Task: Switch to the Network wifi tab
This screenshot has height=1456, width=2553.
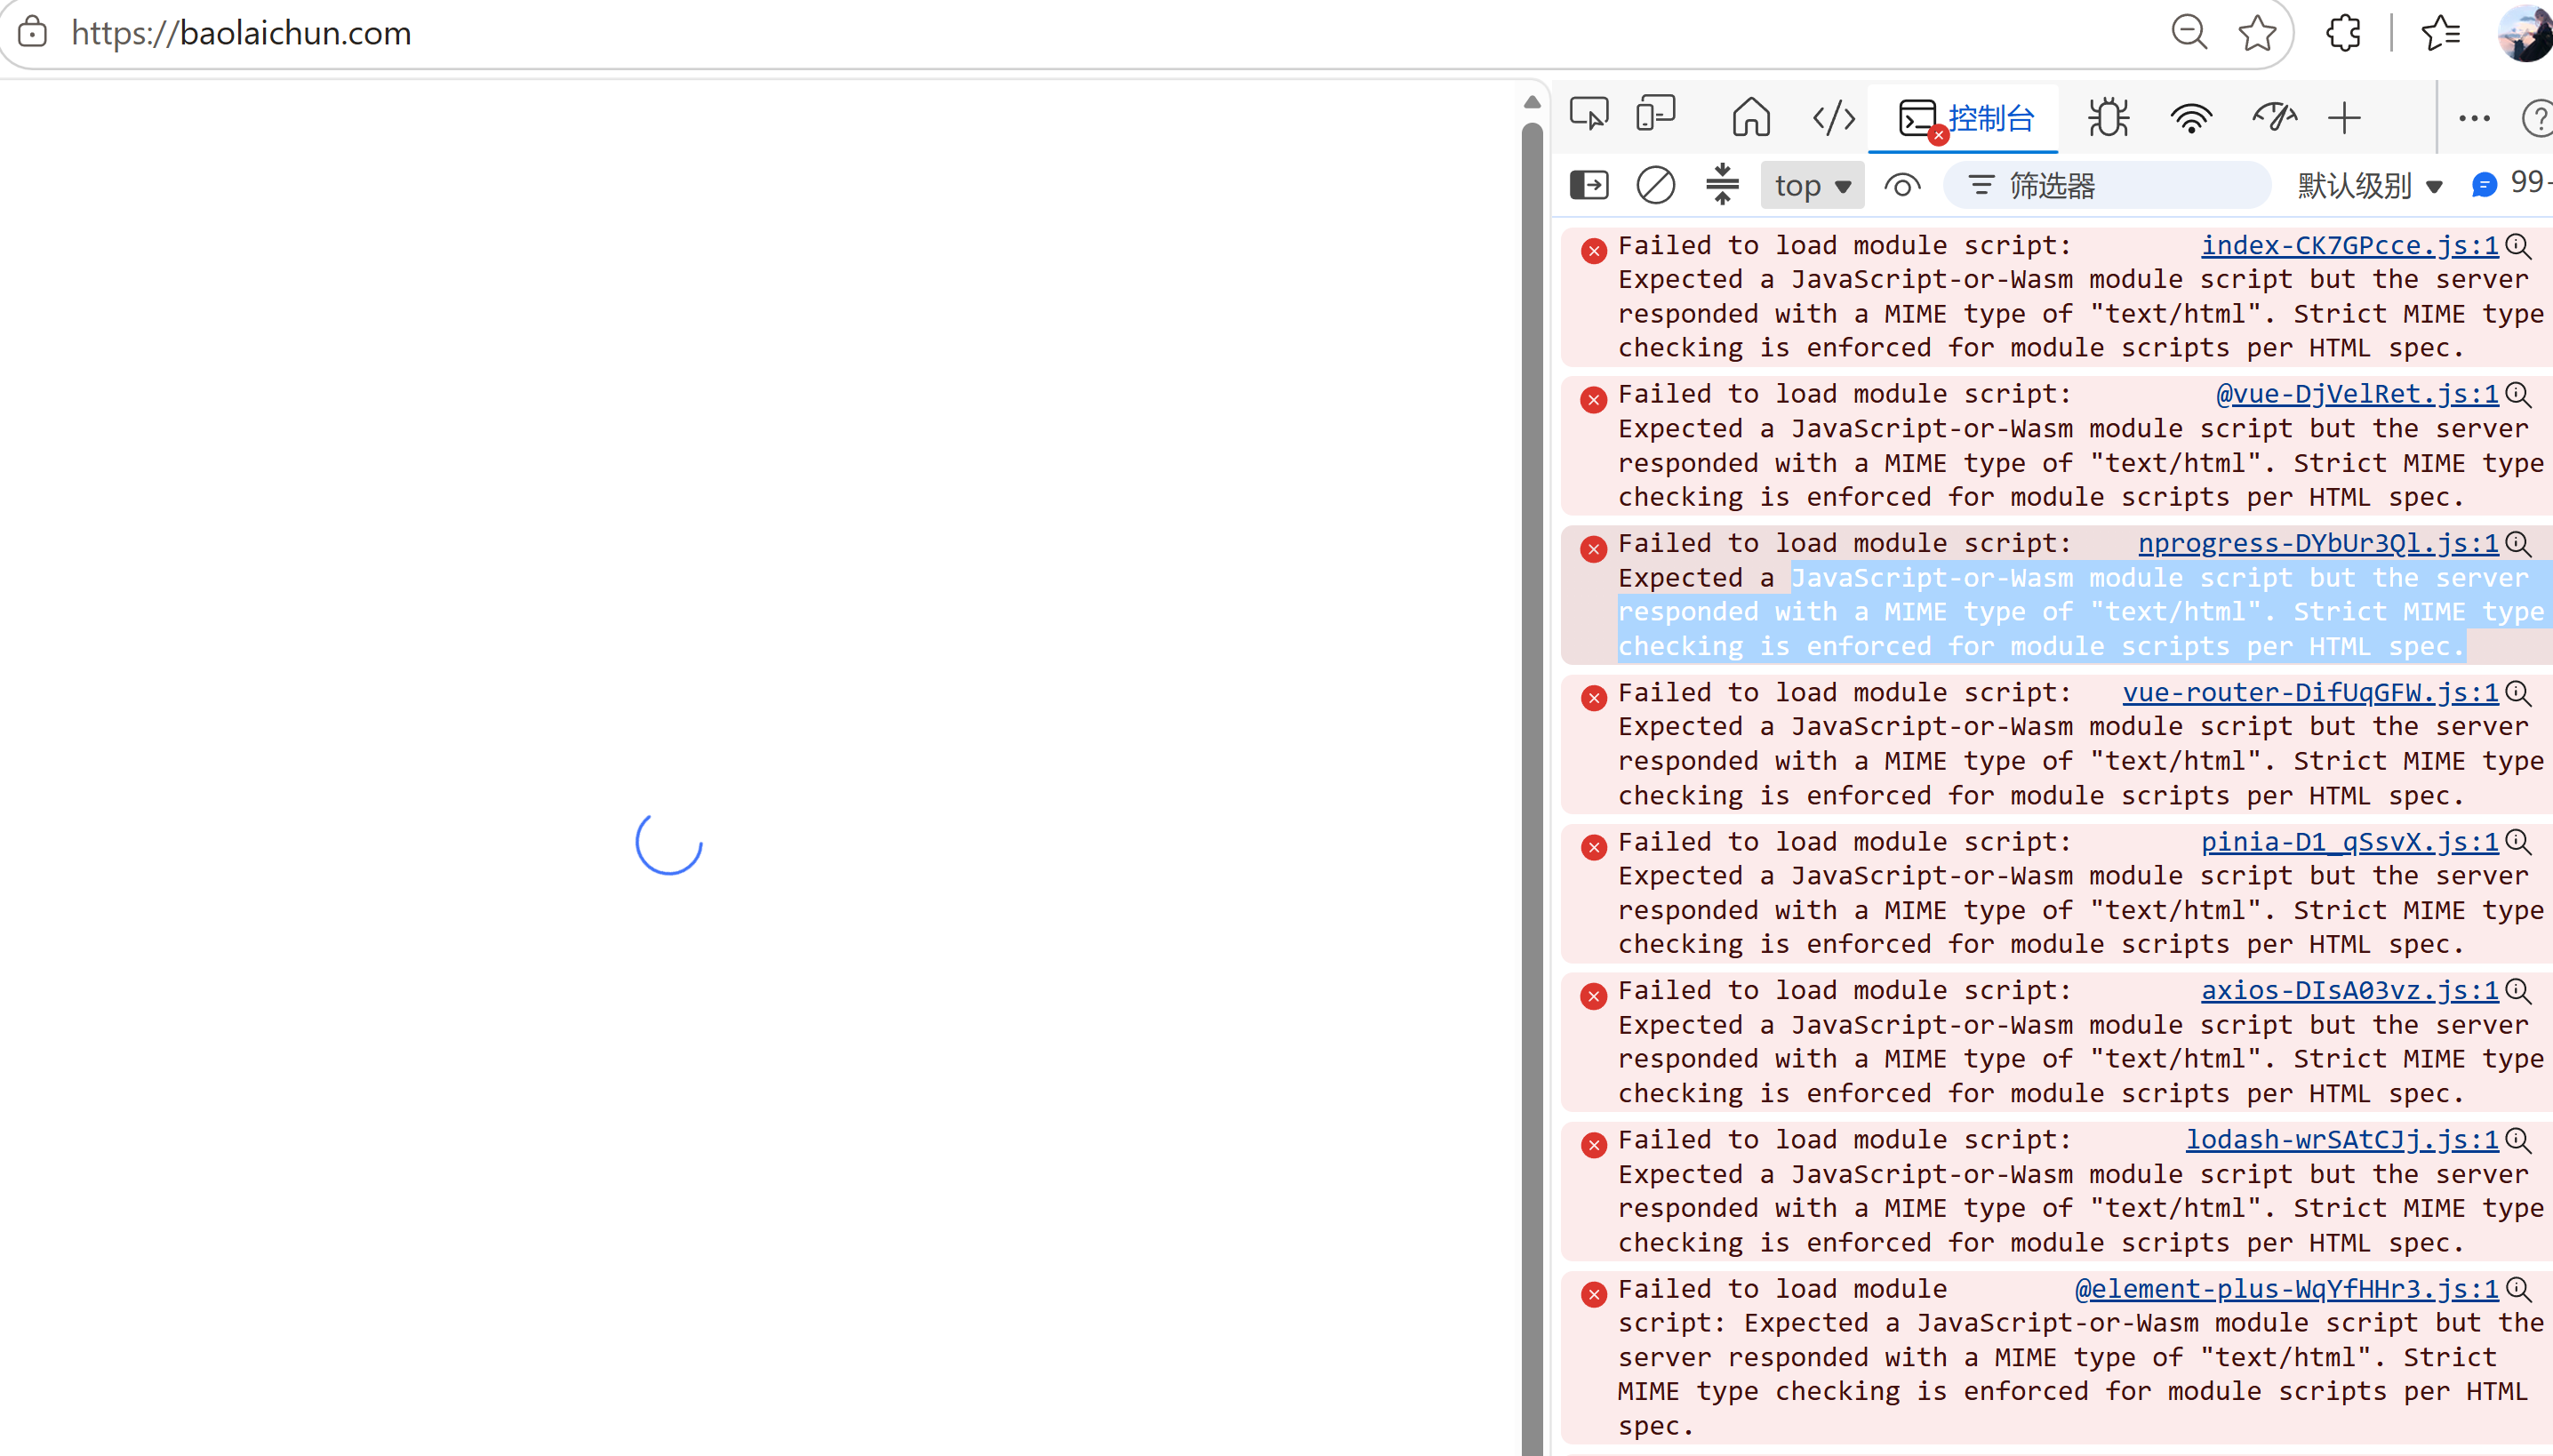Action: tap(2190, 118)
